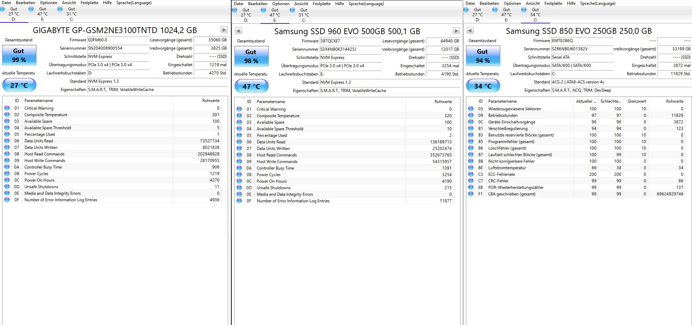Viewport: 692px width, 325px height.
Task: Go to next disk in GIGABYTE window
Action: [224, 30]
